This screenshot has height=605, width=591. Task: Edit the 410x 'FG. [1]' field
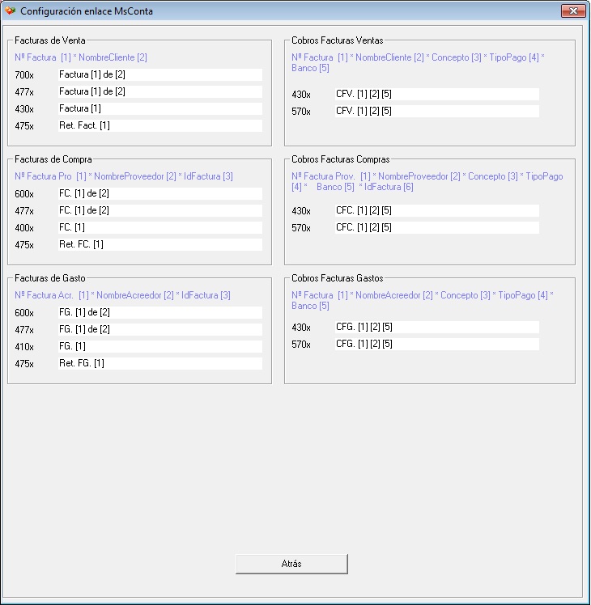click(160, 346)
